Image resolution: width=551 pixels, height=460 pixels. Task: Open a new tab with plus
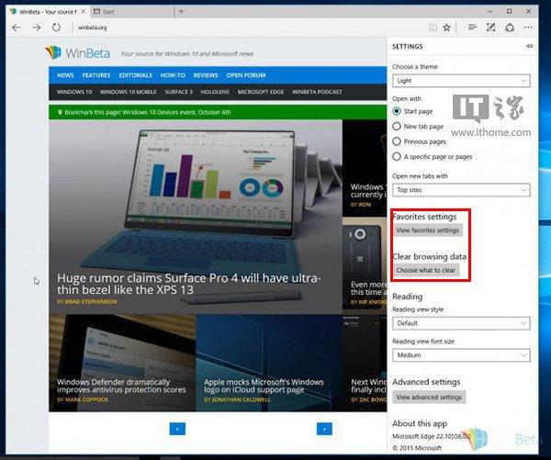pyautogui.click(x=181, y=12)
